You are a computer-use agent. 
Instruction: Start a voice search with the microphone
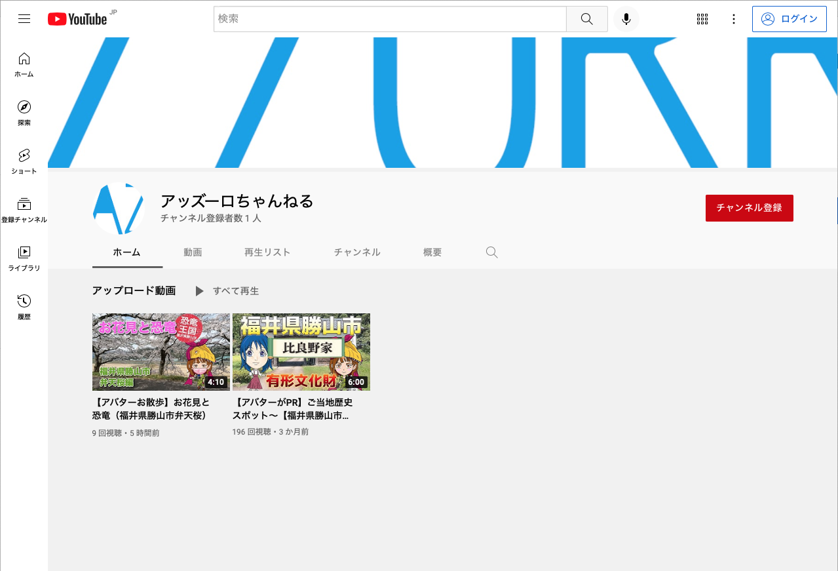tap(626, 18)
